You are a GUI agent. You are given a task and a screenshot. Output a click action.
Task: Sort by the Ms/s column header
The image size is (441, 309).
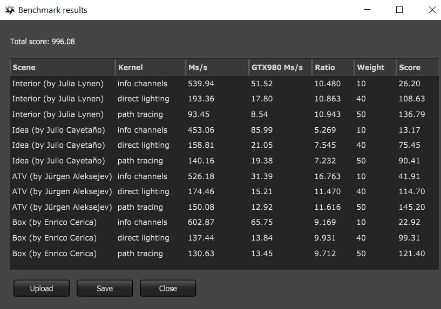pyautogui.click(x=217, y=67)
